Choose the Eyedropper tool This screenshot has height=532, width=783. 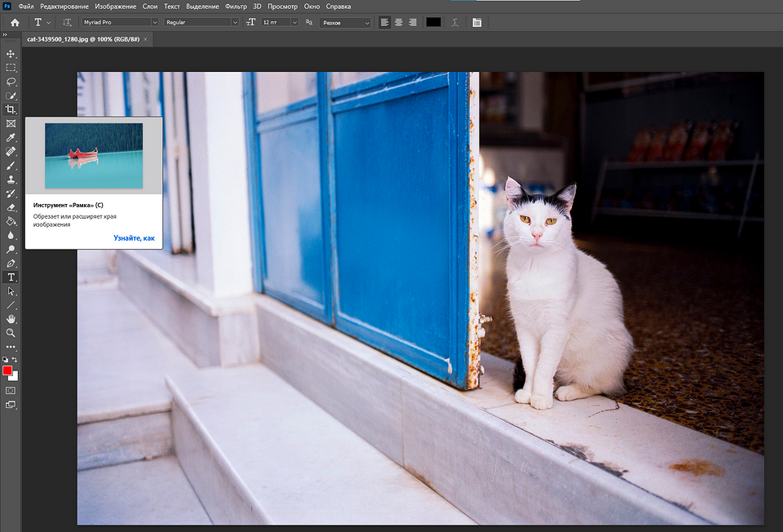(x=11, y=137)
